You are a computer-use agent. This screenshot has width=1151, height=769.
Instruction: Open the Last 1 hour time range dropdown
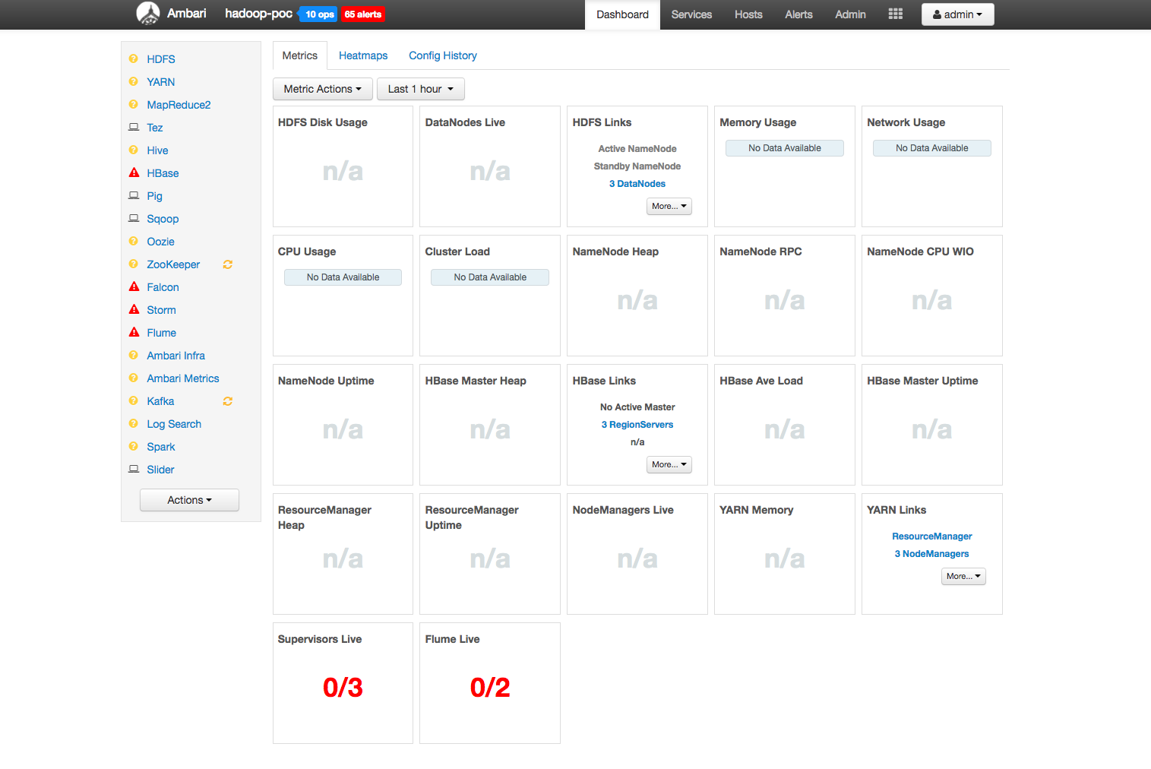click(420, 89)
